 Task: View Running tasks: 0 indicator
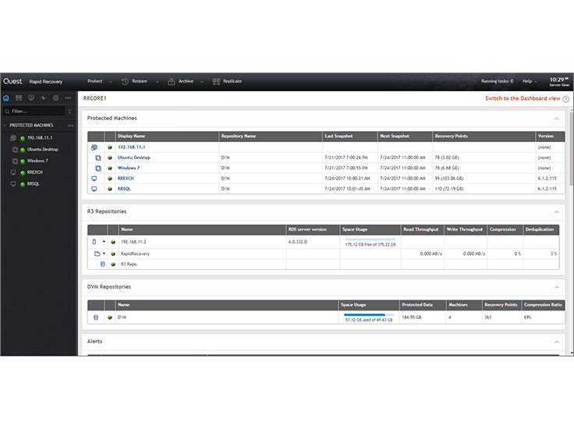pos(497,81)
